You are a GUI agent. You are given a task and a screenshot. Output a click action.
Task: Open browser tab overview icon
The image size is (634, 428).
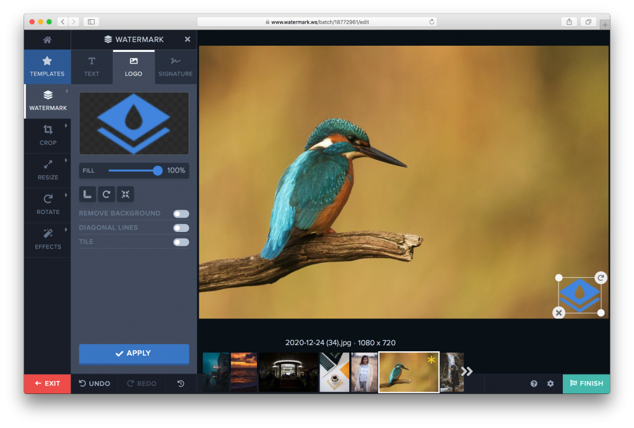coord(588,22)
